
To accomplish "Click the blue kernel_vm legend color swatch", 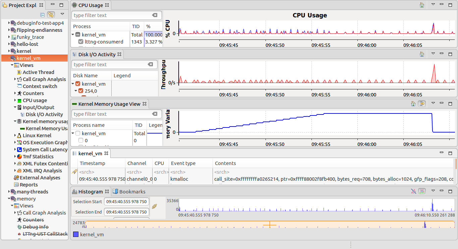I will point(76,235).
